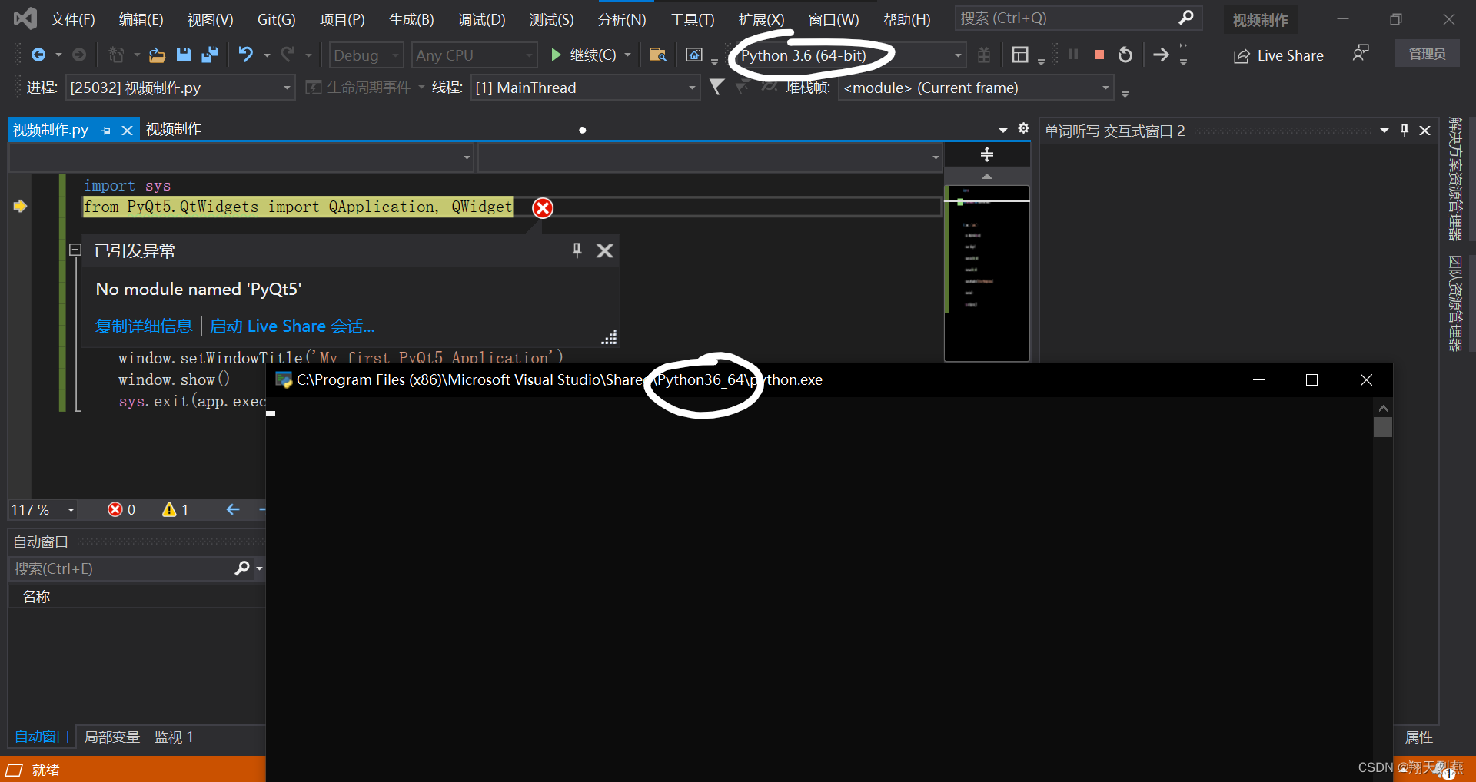Open the Git menu
This screenshot has width=1476, height=782.
(276, 19)
